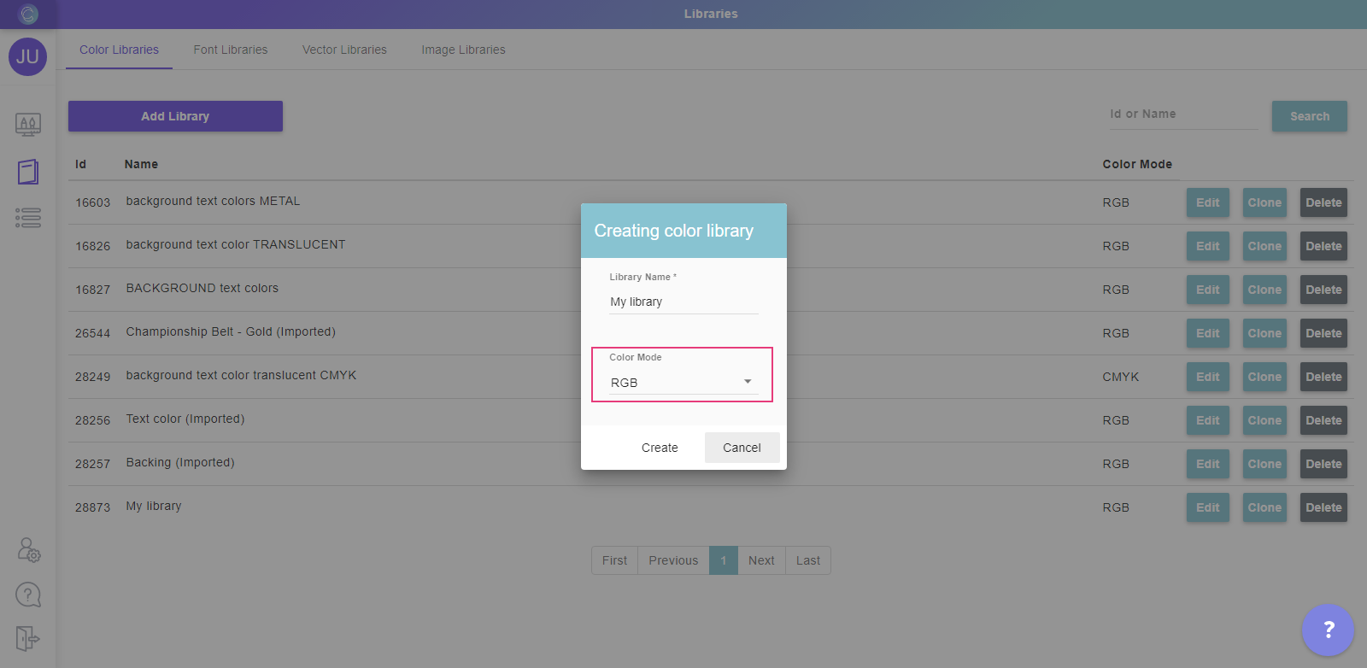Go to the Next page
The height and width of the screenshot is (668, 1367).
[x=761, y=560]
